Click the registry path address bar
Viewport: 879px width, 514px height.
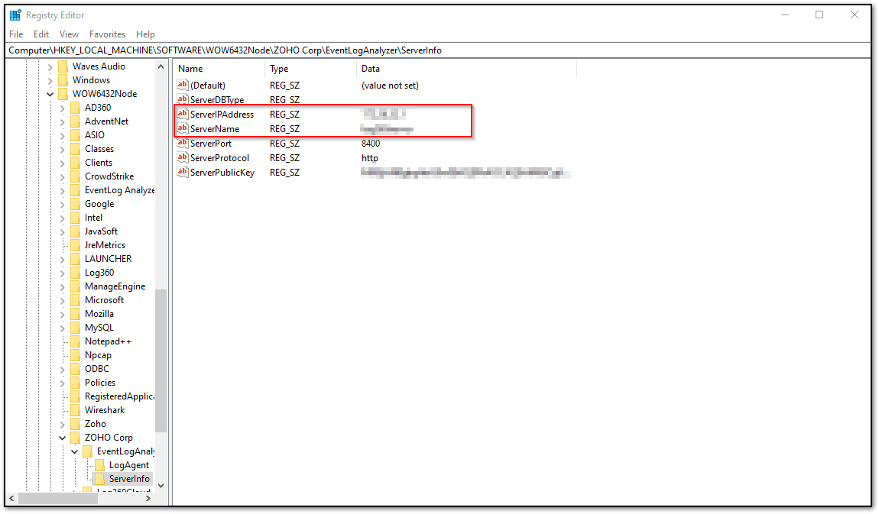click(x=439, y=50)
